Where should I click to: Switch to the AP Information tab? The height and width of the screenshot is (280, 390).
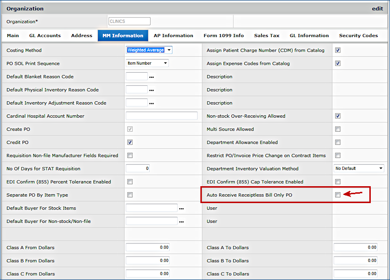[x=173, y=36]
